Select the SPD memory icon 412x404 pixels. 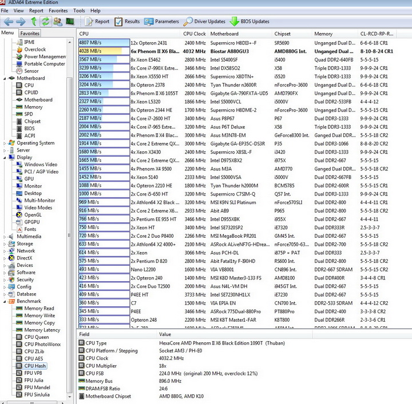(x=19, y=114)
